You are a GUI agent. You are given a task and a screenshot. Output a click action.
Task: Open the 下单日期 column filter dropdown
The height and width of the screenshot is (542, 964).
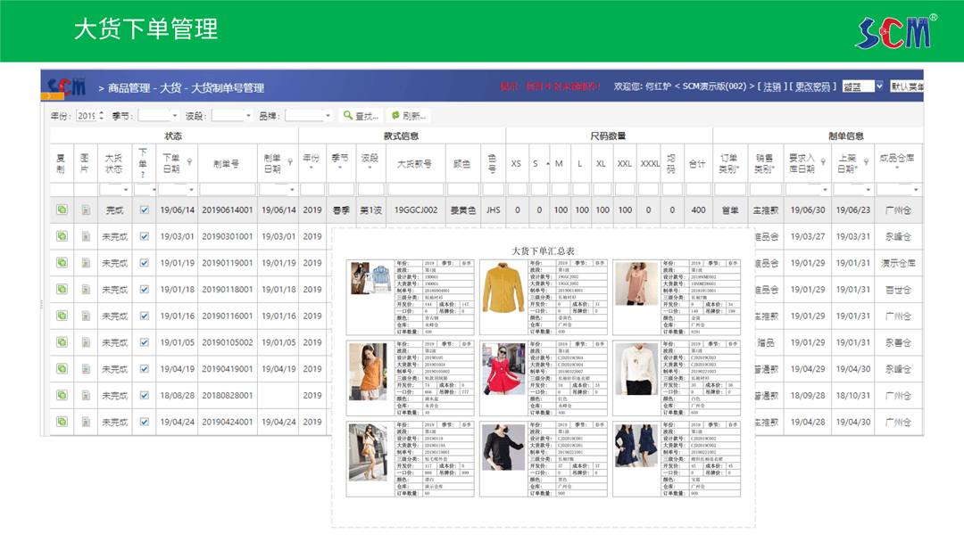(191, 190)
